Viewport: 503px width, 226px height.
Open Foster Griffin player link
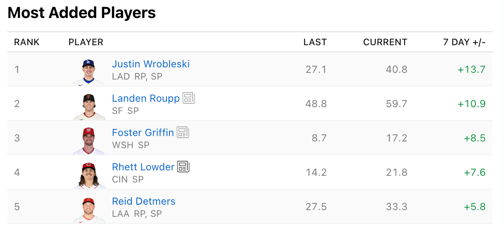point(143,133)
